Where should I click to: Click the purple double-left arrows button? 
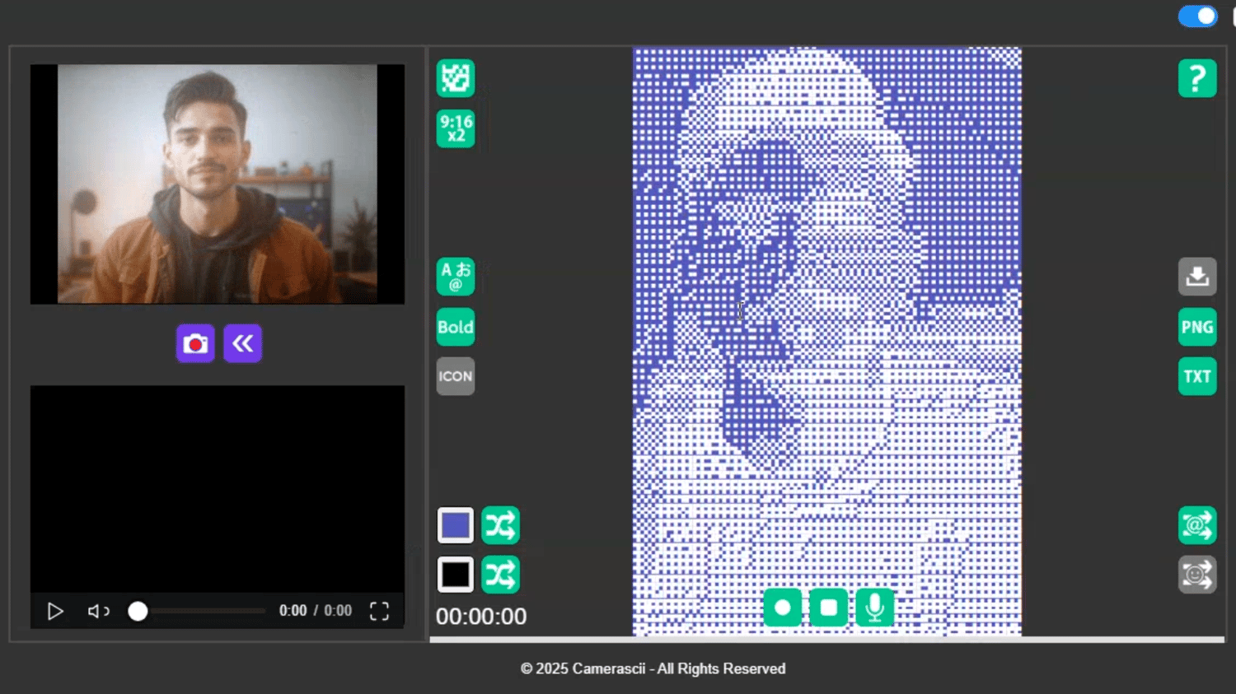243,343
